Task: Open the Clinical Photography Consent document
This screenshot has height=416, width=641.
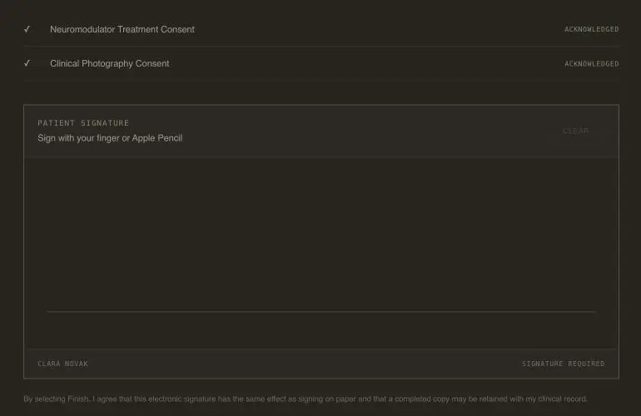Action: tap(110, 64)
